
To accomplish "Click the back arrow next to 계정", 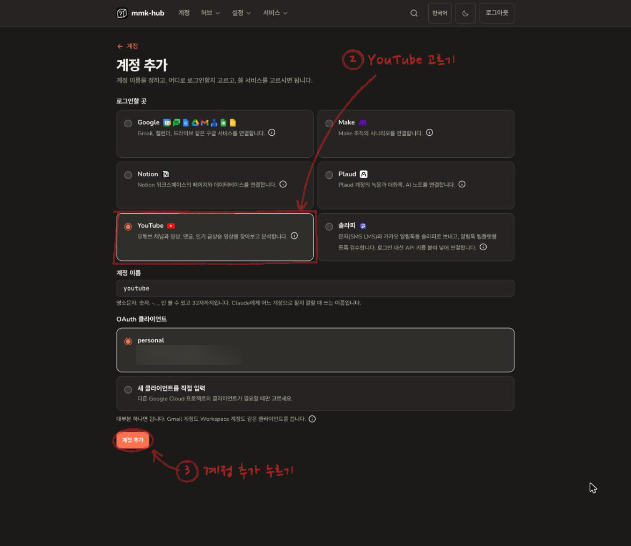I will point(120,46).
